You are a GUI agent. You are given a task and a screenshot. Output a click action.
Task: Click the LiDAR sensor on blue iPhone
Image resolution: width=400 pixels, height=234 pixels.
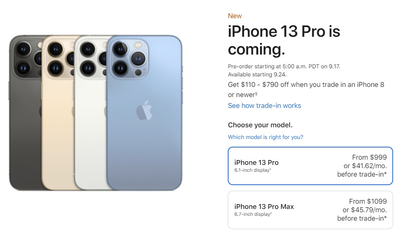(138, 73)
